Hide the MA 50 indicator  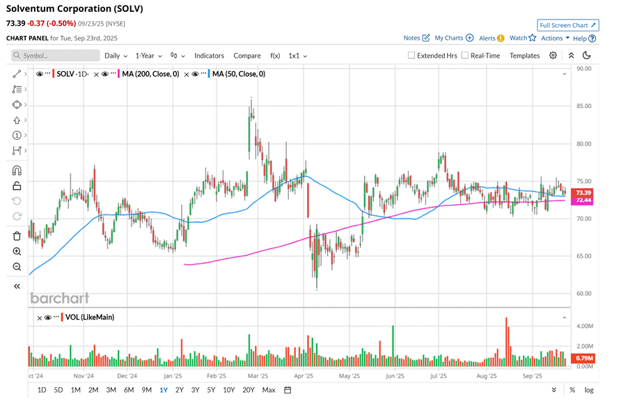195,74
